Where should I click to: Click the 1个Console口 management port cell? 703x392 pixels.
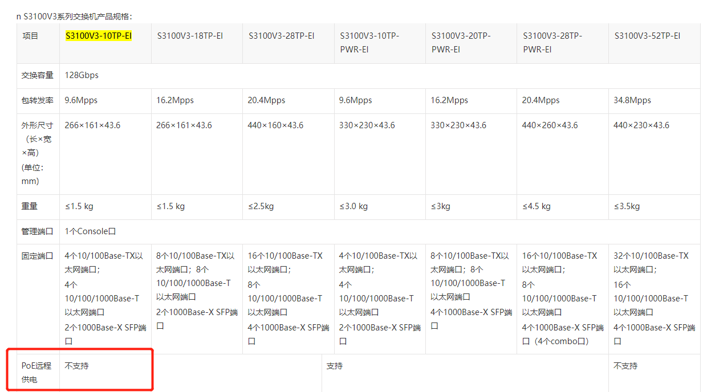point(90,231)
